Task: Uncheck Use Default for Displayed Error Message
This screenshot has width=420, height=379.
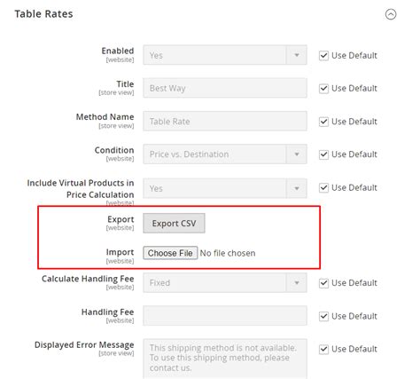Action: click(x=323, y=350)
